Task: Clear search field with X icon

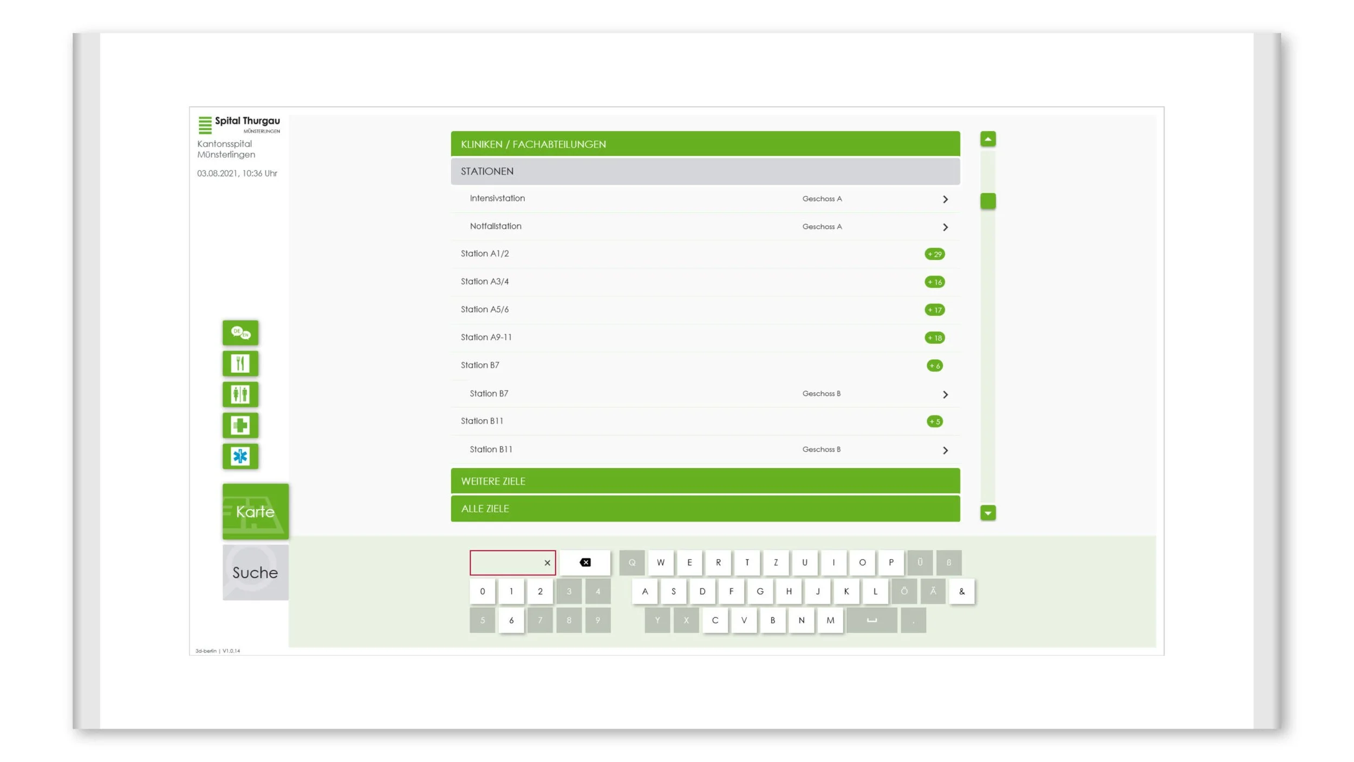Action: 547,563
